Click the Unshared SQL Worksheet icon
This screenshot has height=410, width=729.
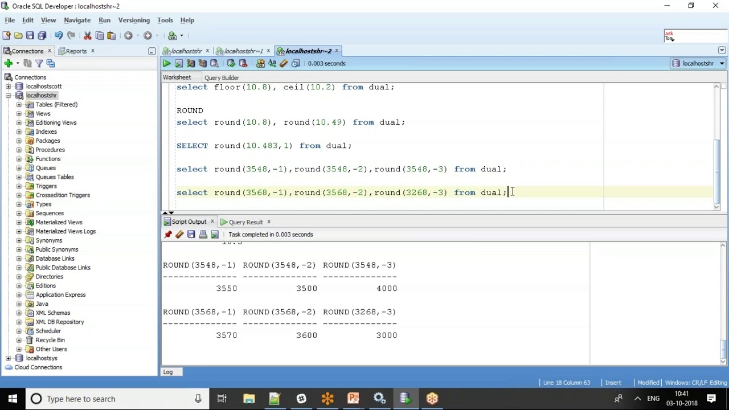(260, 63)
